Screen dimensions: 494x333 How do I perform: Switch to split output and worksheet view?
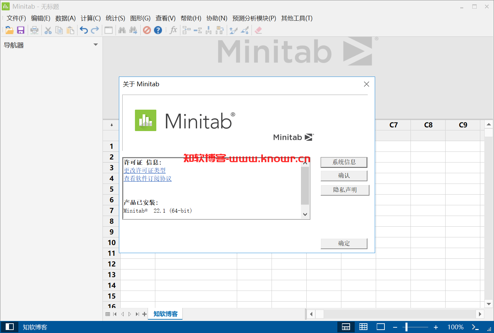(x=346, y=327)
